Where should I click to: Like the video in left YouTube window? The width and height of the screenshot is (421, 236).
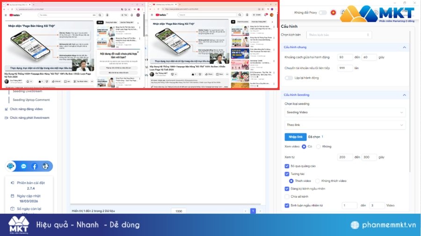[40, 81]
